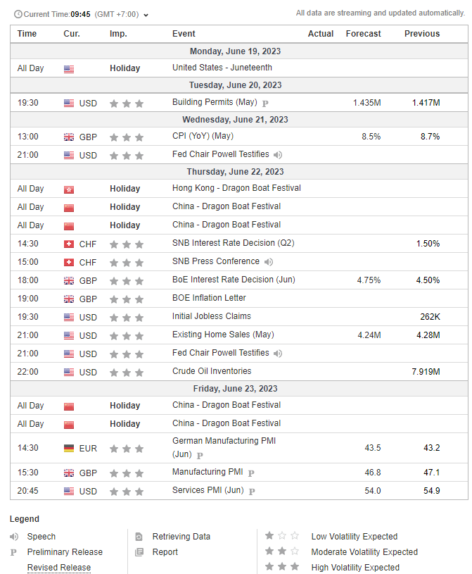The image size is (472, 574).
Task: Click the clock icon beside Current Time
Action: click(x=18, y=14)
